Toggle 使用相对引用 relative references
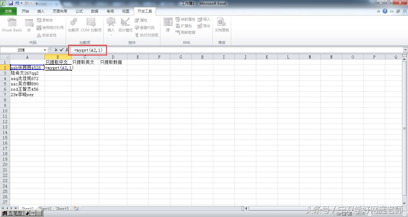The height and width of the screenshot is (217, 408). (x=50, y=27)
